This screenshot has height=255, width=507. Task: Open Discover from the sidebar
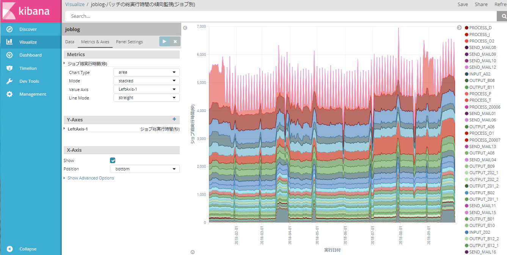tap(28, 29)
